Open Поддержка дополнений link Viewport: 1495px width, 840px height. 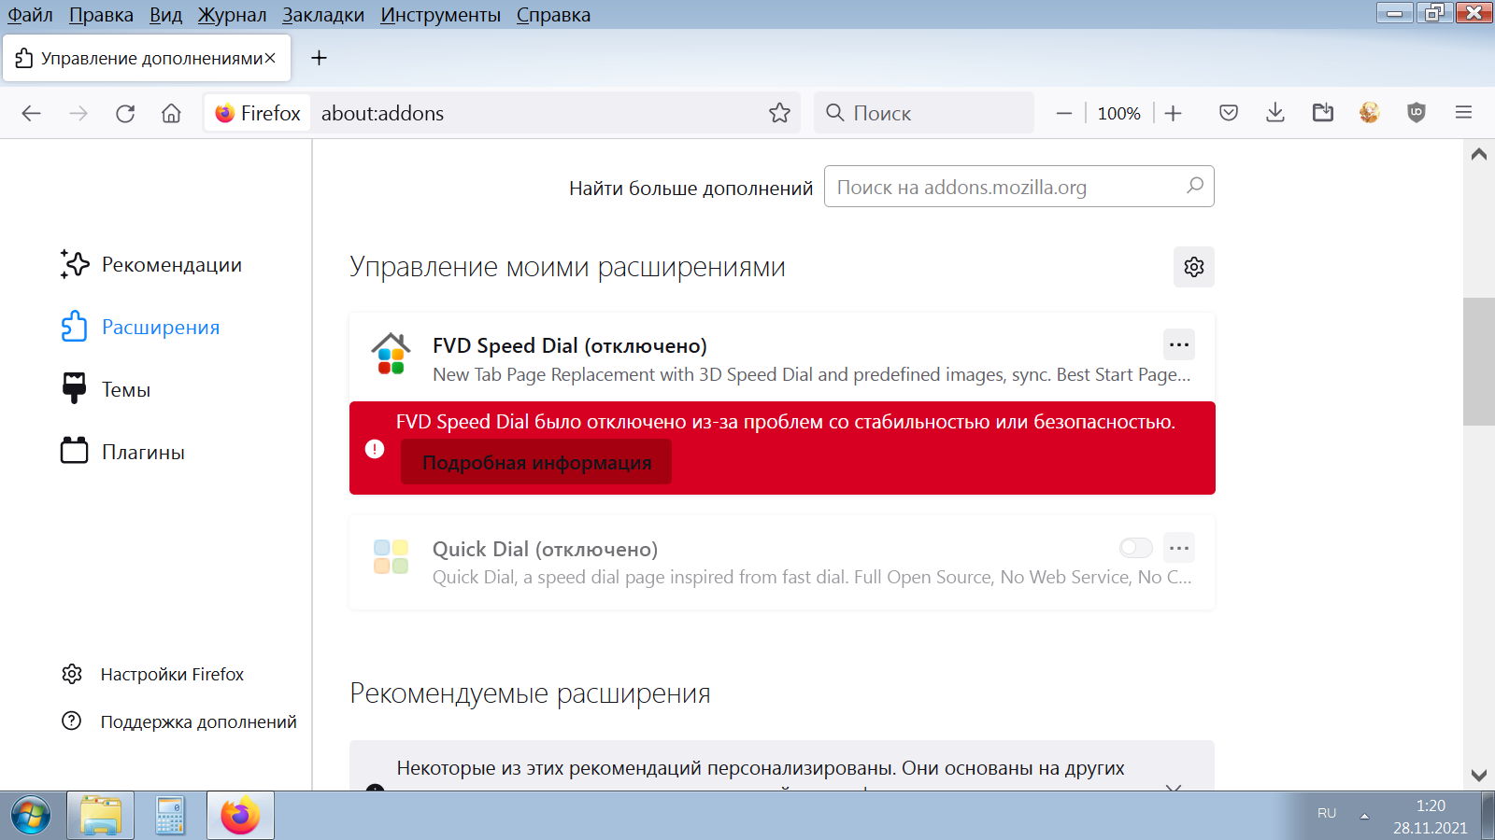pos(178,721)
